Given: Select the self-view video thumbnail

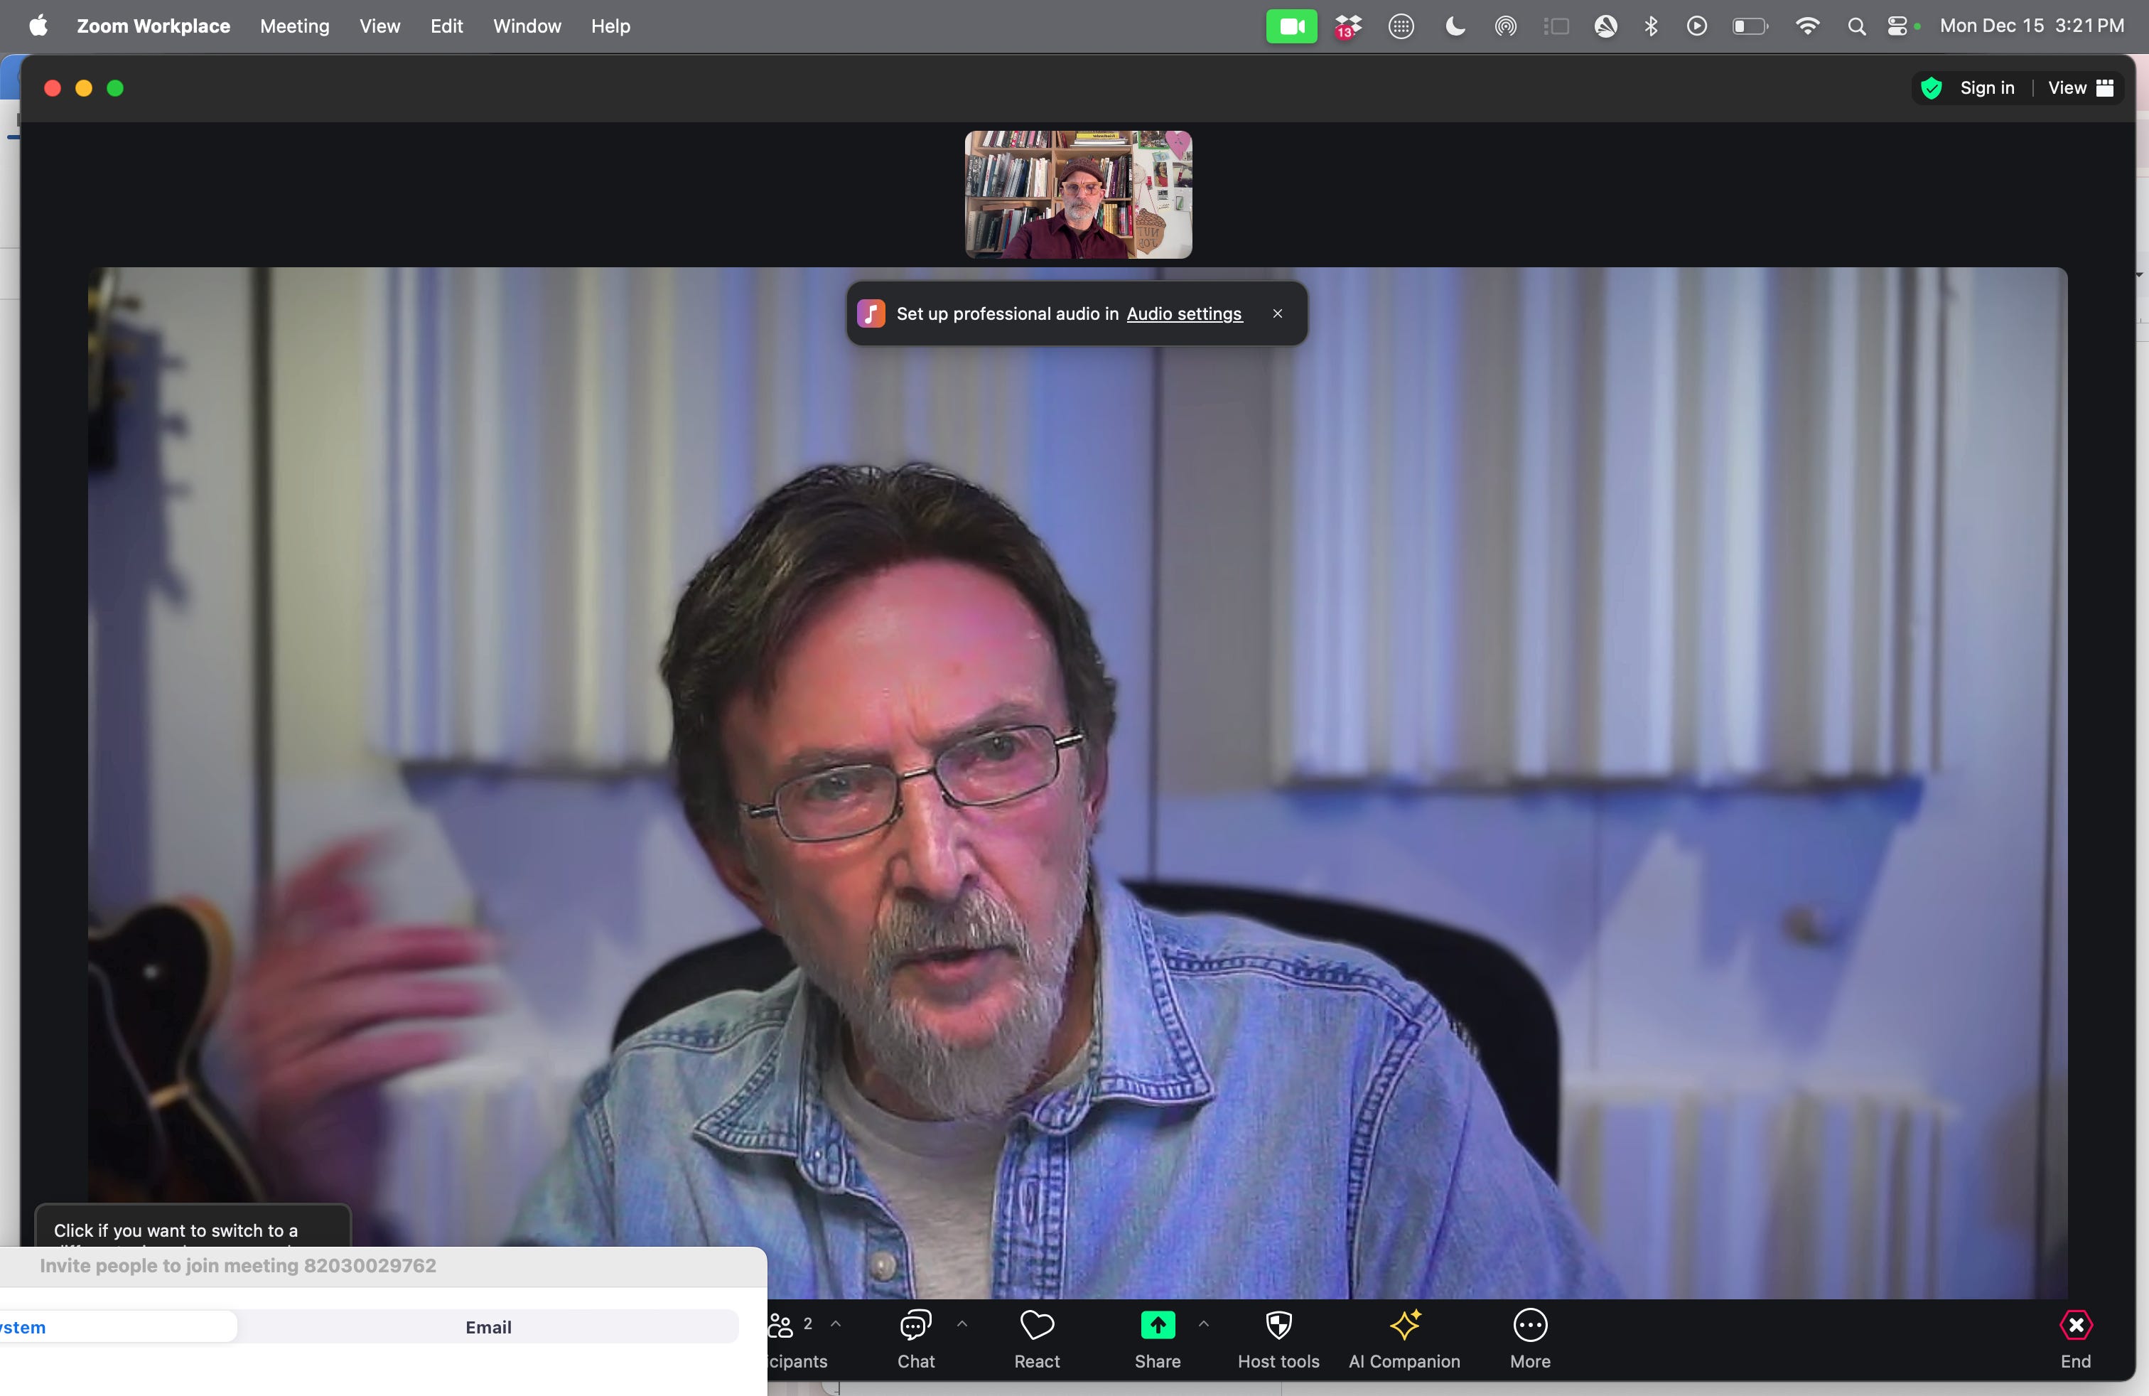Looking at the screenshot, I should [1078, 194].
